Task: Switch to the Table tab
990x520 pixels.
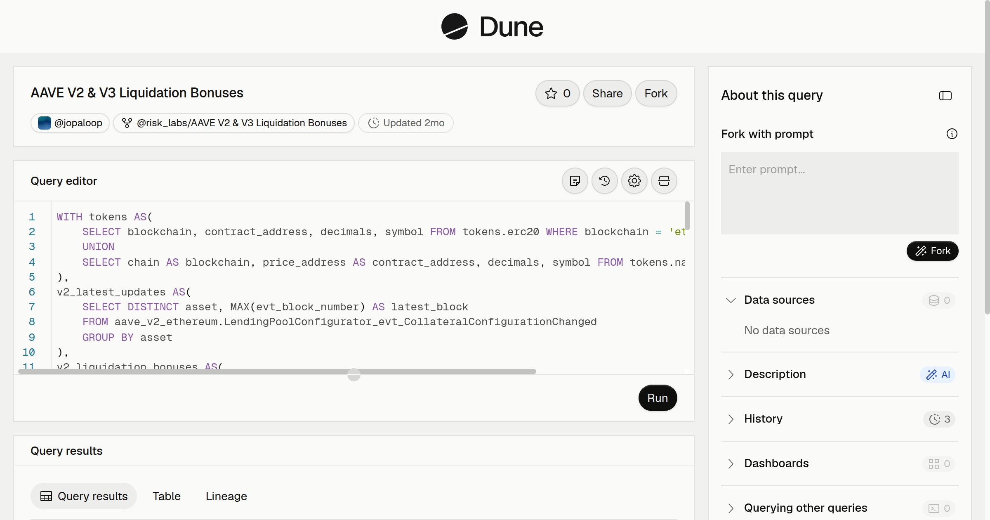Action: pos(167,496)
